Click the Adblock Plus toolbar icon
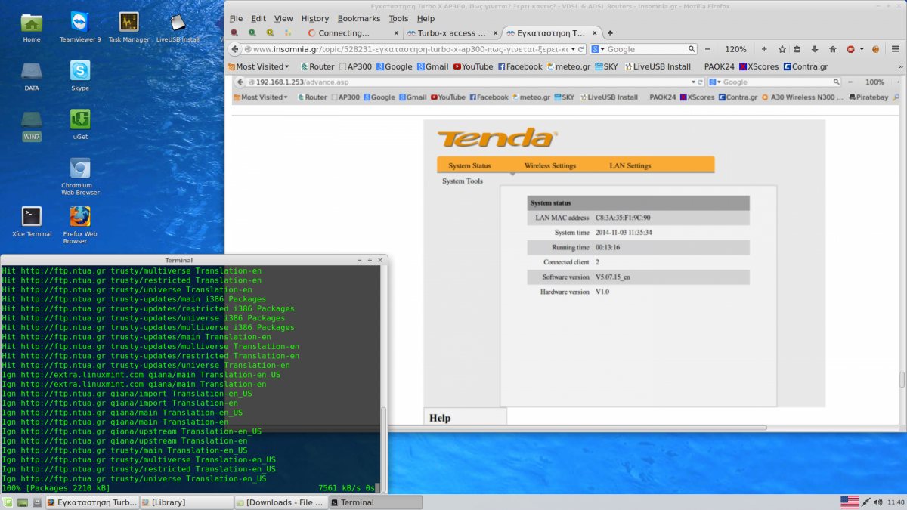This screenshot has height=510, width=907. (x=851, y=49)
